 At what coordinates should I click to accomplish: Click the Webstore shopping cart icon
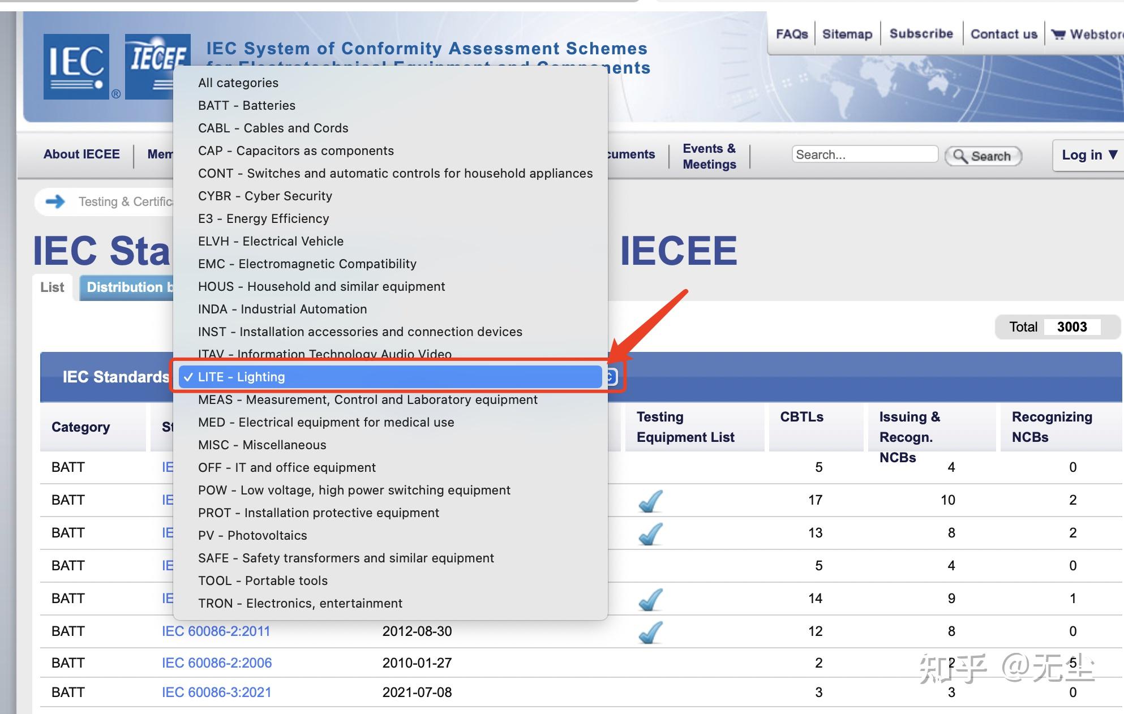point(1058,35)
